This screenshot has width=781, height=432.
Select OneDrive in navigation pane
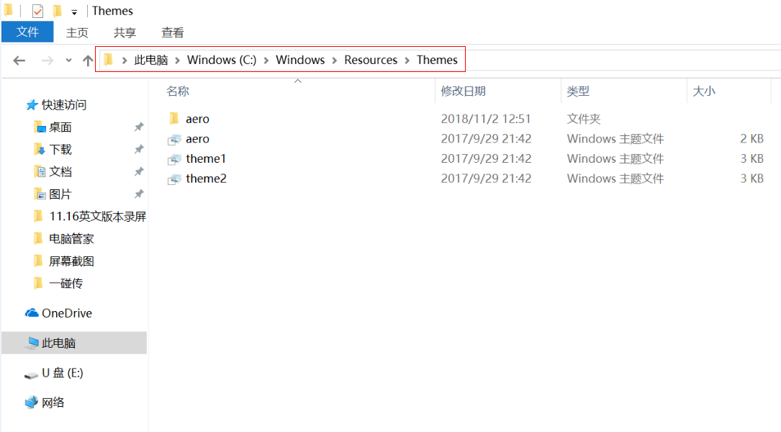click(x=66, y=313)
